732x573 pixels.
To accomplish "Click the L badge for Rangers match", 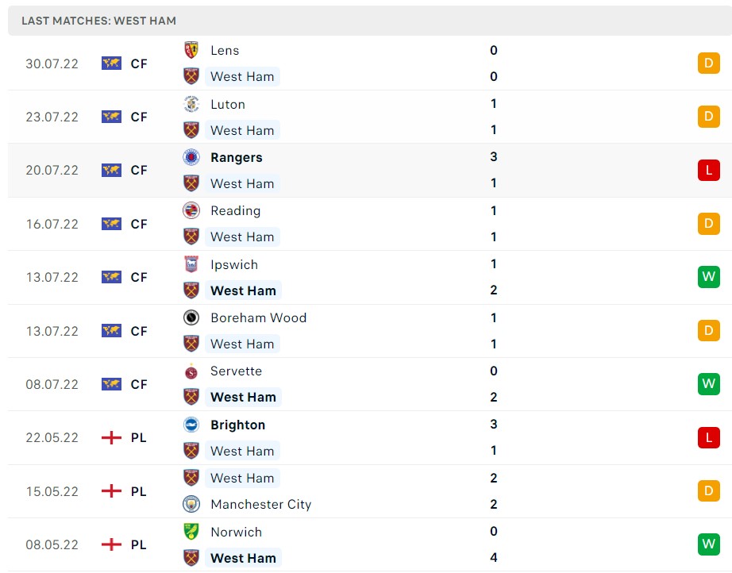I will click(x=708, y=170).
